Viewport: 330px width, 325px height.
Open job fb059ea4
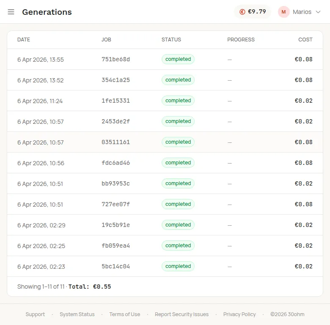point(116,246)
